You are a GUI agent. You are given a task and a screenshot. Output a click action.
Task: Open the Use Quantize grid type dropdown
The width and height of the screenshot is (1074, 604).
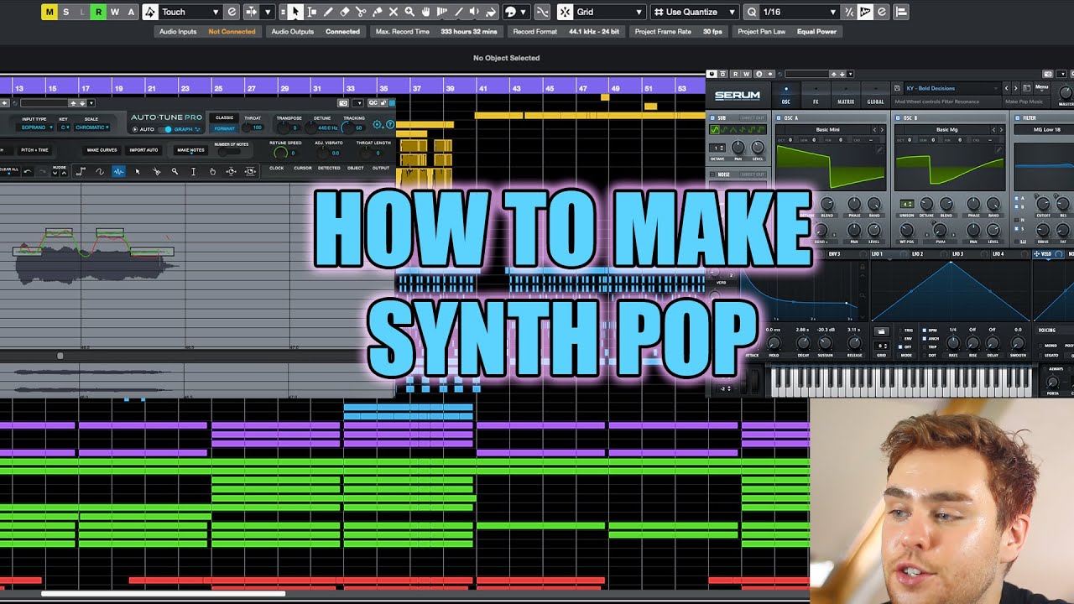pos(695,12)
